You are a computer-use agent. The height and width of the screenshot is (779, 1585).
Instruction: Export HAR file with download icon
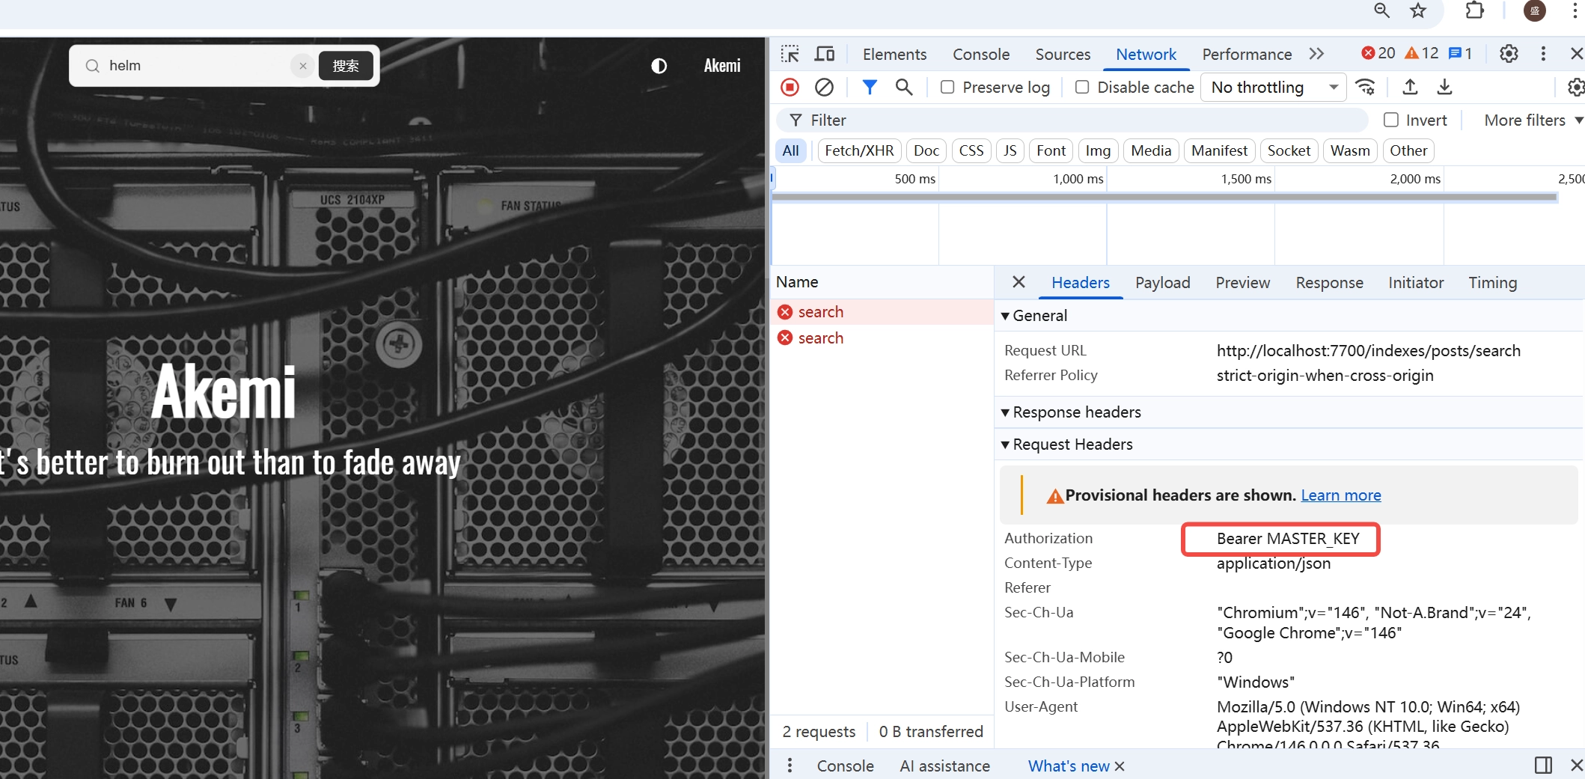pos(1444,88)
